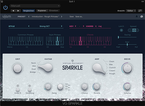Select next preset with right chevron
The width and height of the screenshot is (145, 106).
[x=62, y=17]
